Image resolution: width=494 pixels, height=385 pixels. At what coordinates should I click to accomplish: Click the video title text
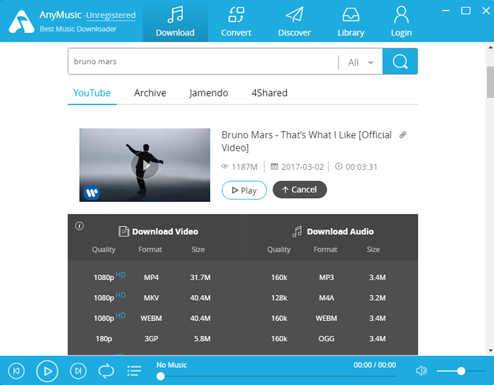click(306, 141)
